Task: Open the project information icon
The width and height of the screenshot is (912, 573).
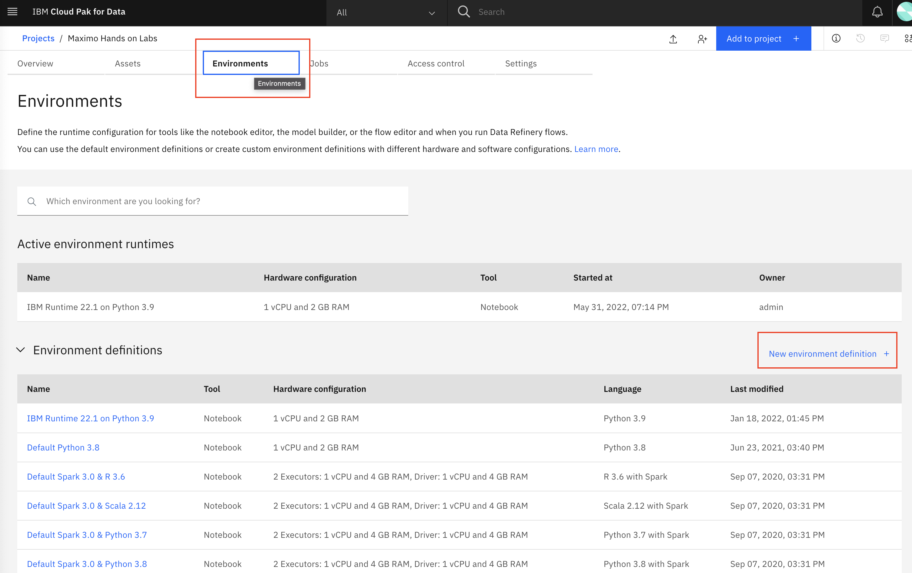Action: click(x=836, y=38)
